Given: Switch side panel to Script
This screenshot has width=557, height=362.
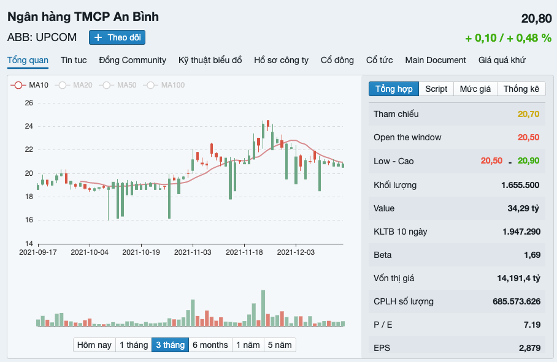Looking at the screenshot, I should [x=436, y=89].
